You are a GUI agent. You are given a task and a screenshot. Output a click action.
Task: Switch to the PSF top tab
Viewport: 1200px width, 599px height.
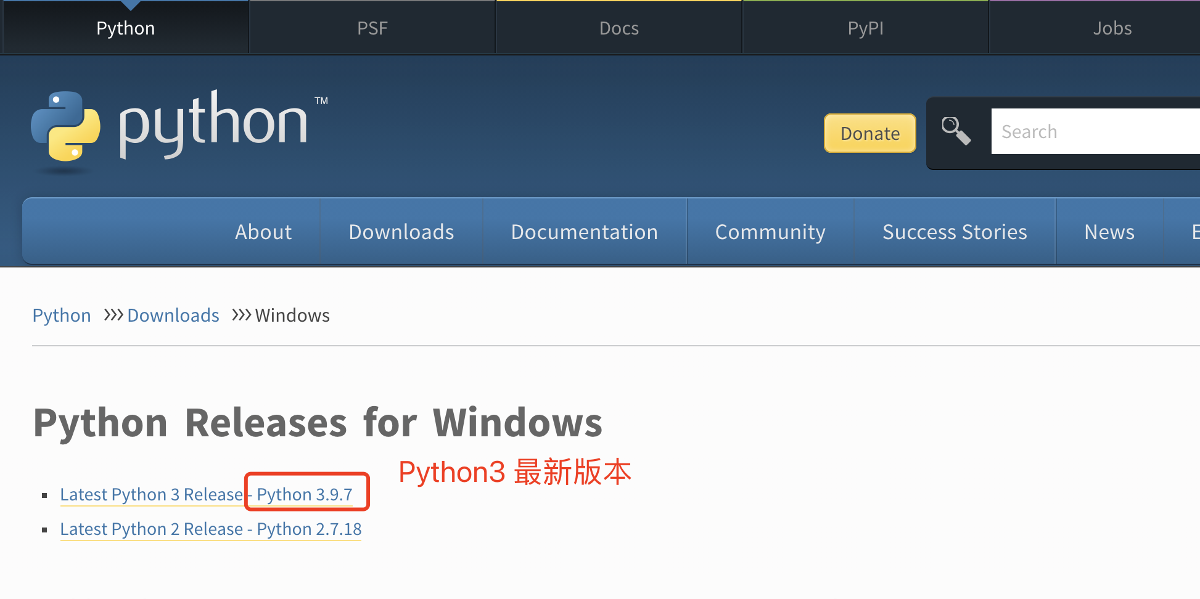pyautogui.click(x=372, y=28)
